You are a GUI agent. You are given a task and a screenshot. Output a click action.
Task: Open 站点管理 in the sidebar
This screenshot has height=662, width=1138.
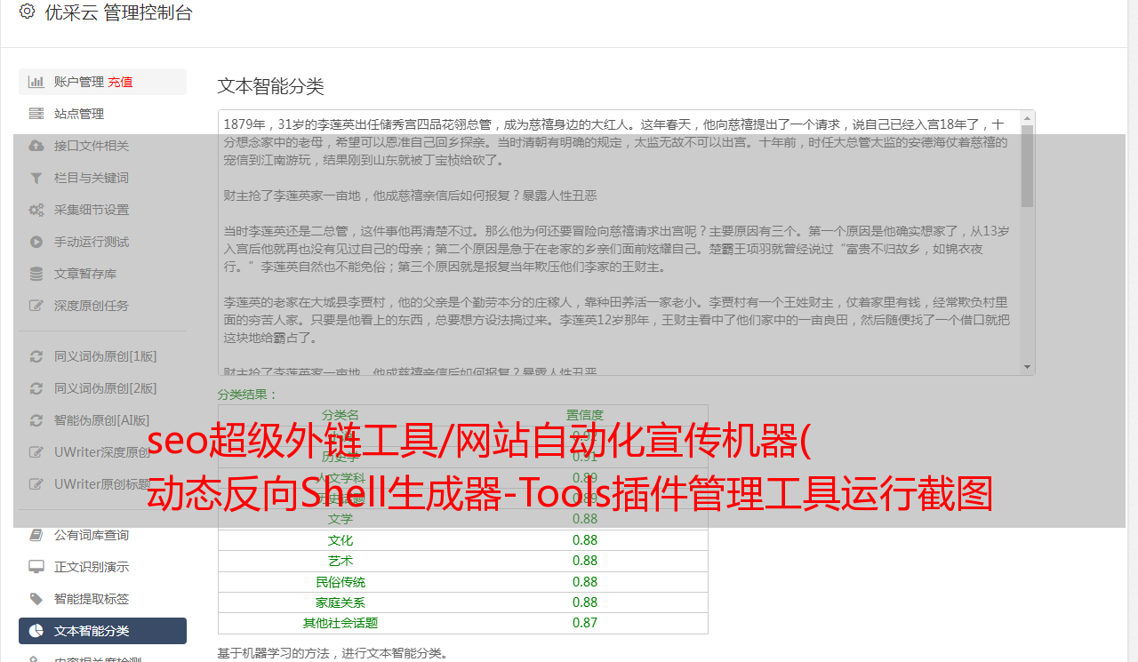tap(102, 114)
